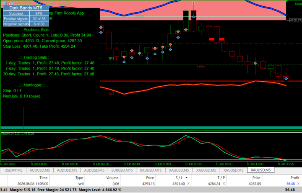Viewport: 302px width, 193px height.
Task: Click the 4284.24 take profit cell
Action: tap(214, 184)
